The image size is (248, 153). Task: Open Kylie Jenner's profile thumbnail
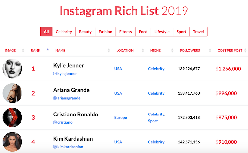coord(12,69)
